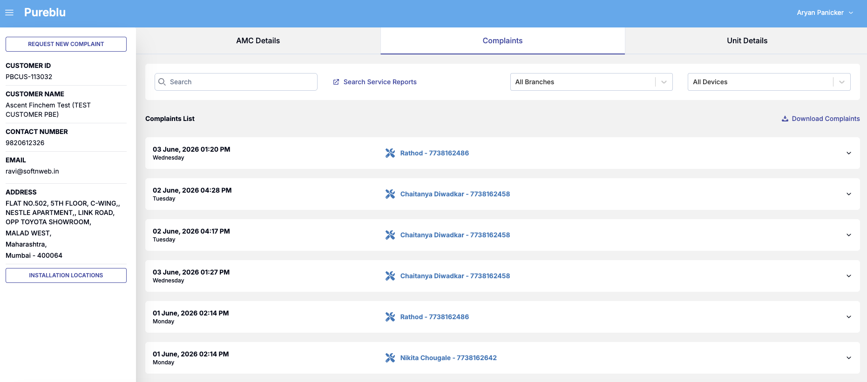Viewport: 867px width, 382px height.
Task: Click Rathod - 7738162486 on 03 June
Action: click(434, 153)
